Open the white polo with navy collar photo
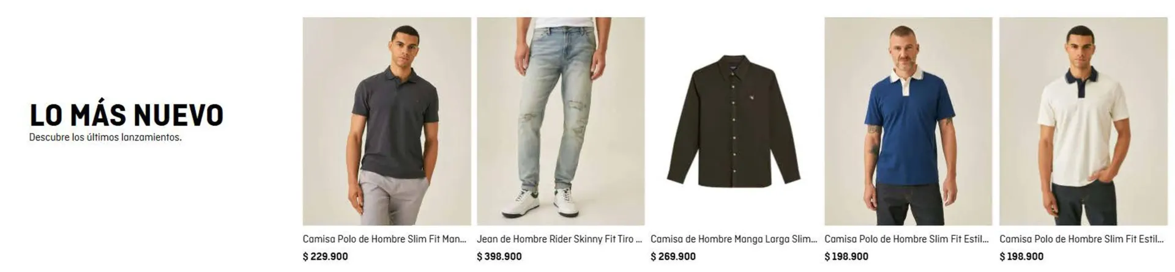The height and width of the screenshot is (272, 1175). [x=1083, y=121]
